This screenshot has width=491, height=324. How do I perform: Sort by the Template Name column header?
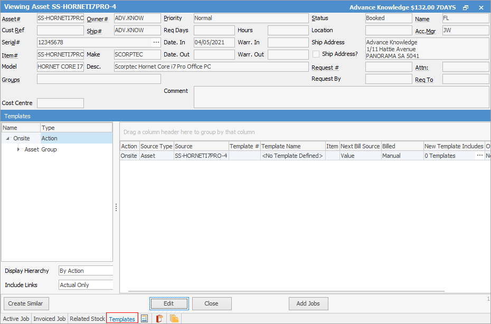[x=292, y=146]
